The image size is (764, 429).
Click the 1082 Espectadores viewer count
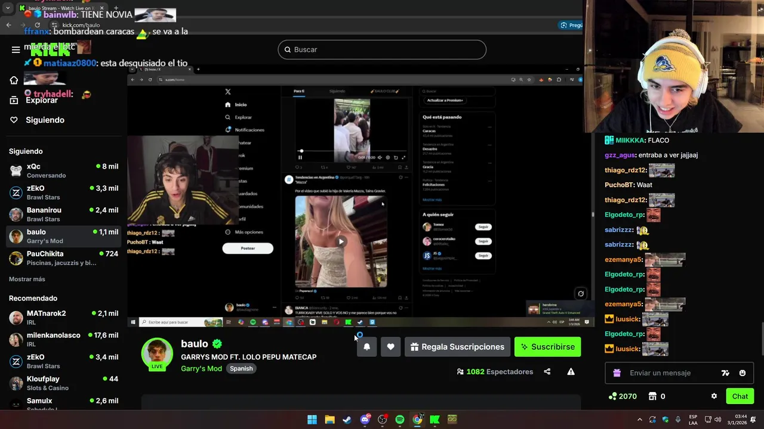[x=495, y=372]
